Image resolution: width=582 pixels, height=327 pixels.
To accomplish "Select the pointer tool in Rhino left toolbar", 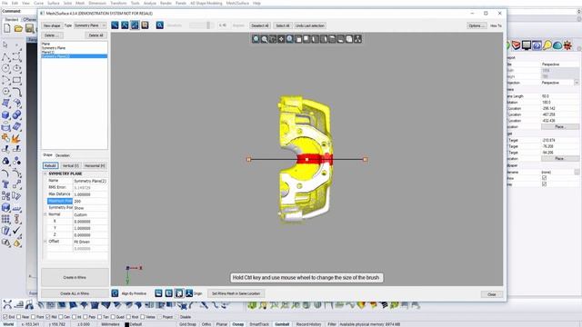I will click(5, 45).
